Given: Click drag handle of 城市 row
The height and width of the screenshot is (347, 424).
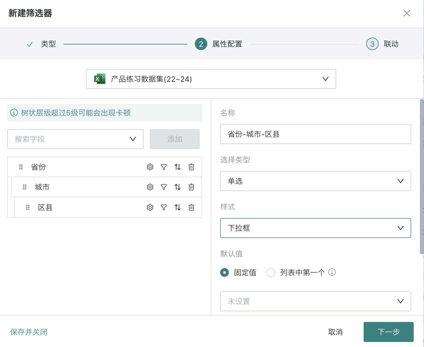Looking at the screenshot, I should coord(25,187).
